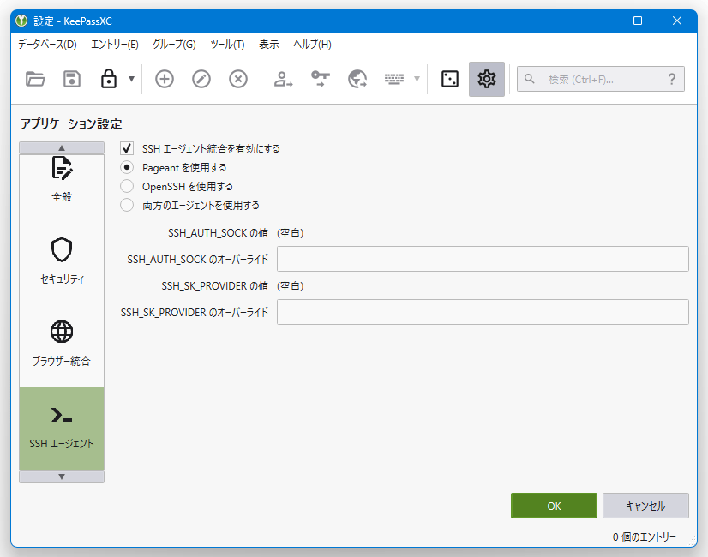Click the Copy password key icon
Image resolution: width=708 pixels, height=557 pixels.
(321, 79)
